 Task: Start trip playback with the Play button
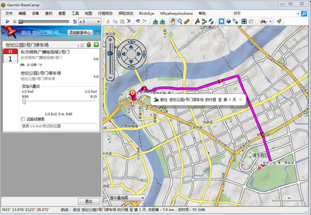(x=8, y=21)
